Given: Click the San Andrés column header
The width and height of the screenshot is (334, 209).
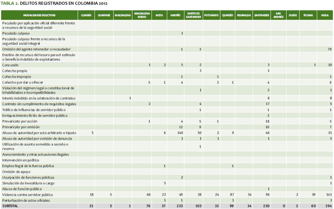Looking at the screenshot, I should [x=280, y=15].
